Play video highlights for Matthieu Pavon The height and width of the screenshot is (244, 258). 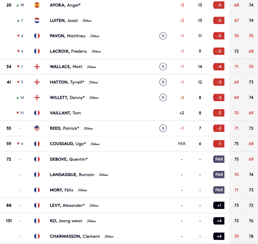163,36
